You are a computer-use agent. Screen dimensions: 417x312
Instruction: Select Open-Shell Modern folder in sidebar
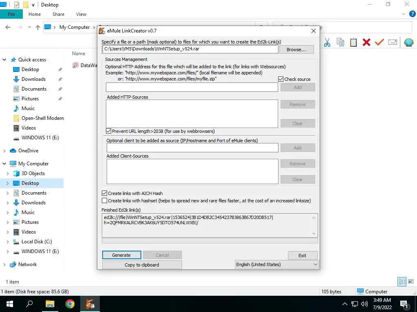[42, 118]
